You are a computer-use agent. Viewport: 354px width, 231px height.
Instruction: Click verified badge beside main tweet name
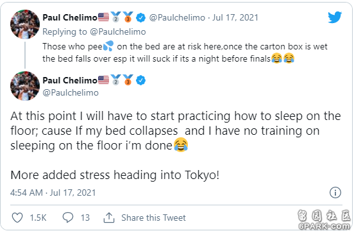point(140,80)
